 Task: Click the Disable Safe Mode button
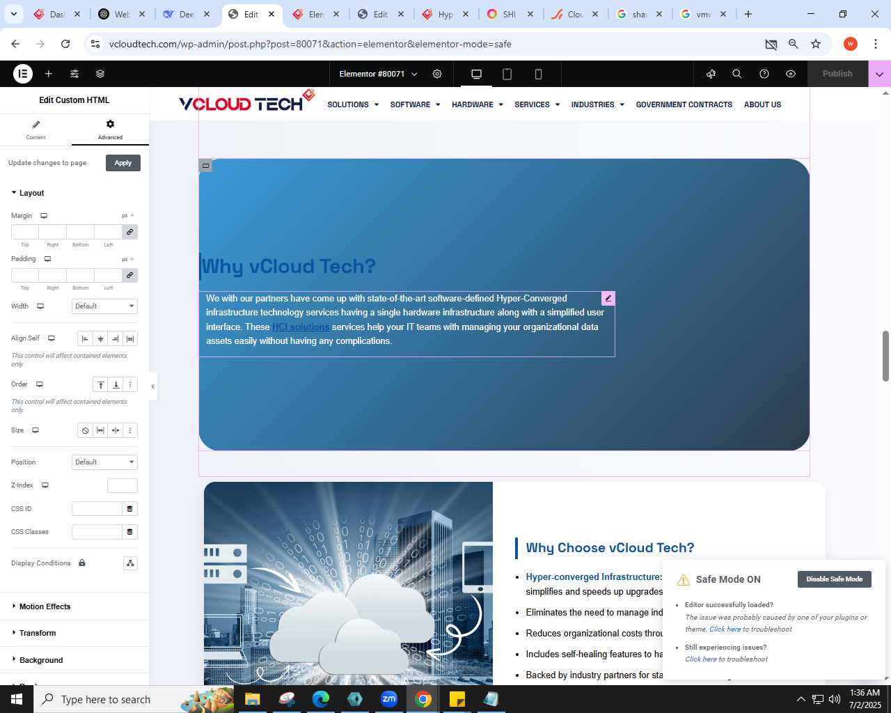click(835, 579)
